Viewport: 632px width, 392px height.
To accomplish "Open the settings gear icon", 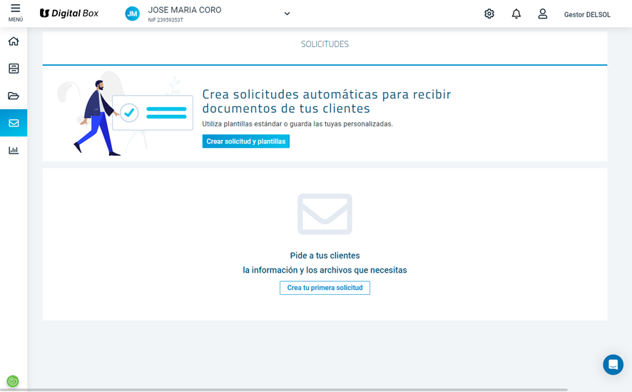I will pyautogui.click(x=489, y=14).
